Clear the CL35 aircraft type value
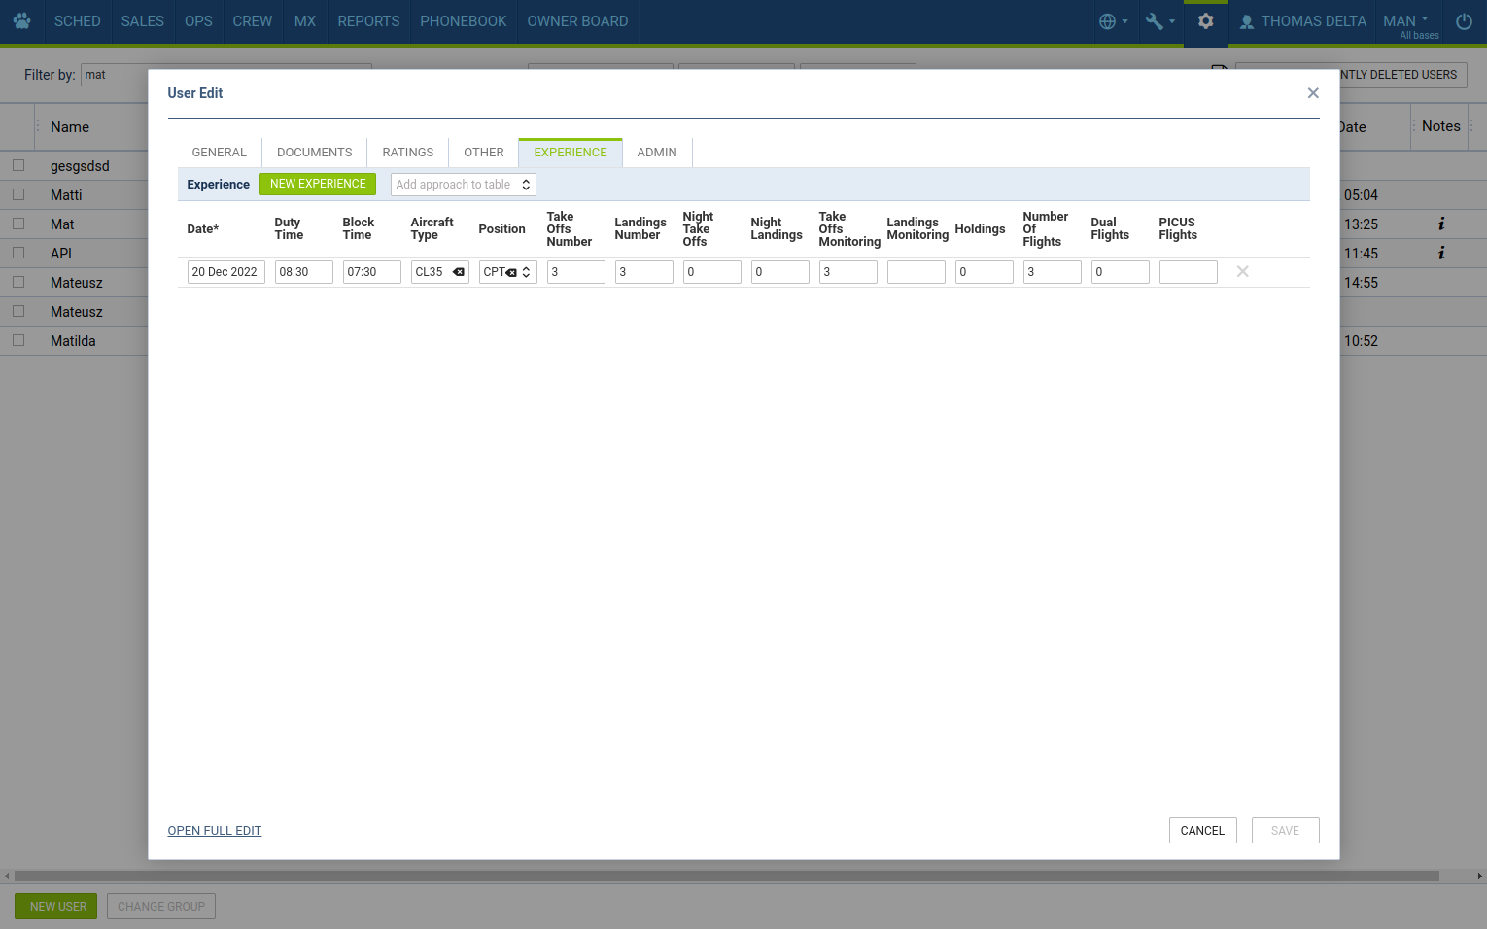The width and height of the screenshot is (1487, 929). tap(459, 272)
